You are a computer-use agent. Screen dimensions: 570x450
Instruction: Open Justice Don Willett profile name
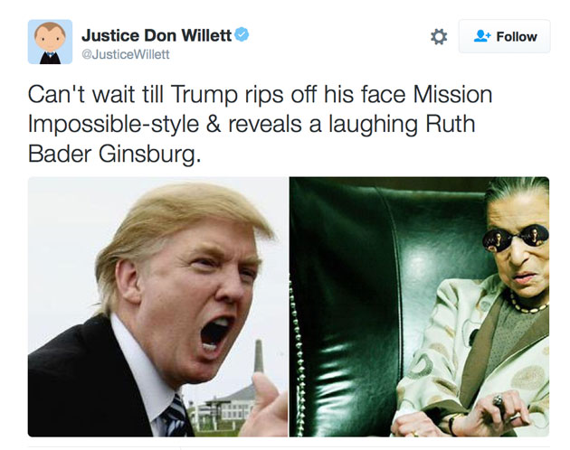click(157, 35)
